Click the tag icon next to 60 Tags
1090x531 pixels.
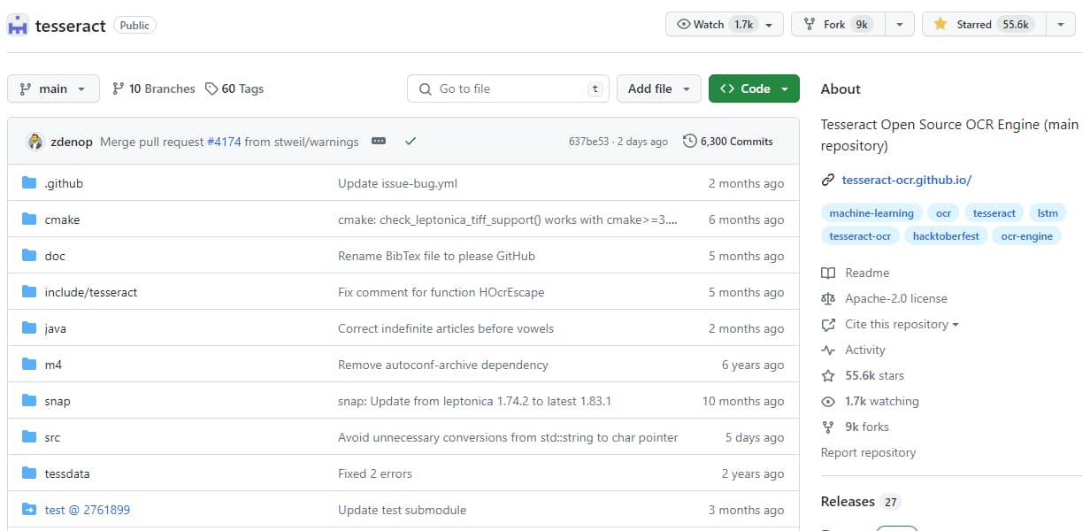(211, 88)
